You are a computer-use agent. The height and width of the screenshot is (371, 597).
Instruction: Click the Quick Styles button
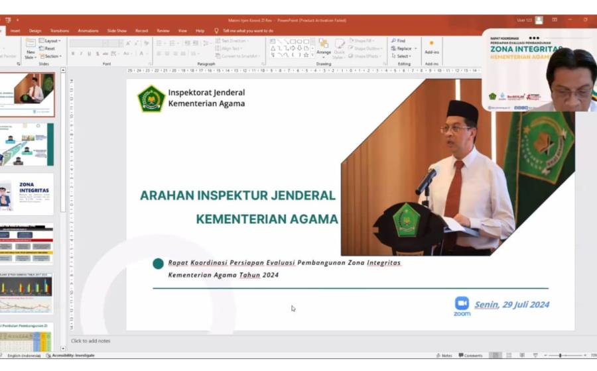tap(339, 48)
